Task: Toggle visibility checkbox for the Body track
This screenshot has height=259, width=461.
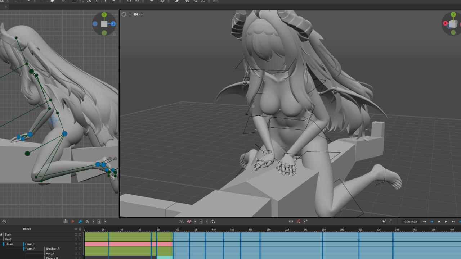Action: (76, 235)
